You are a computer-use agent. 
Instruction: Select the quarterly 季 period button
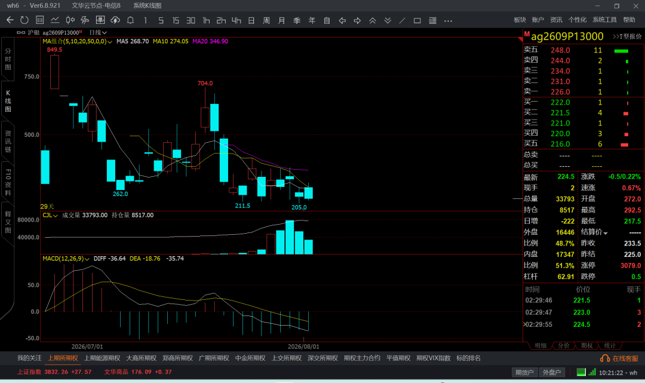297,20
